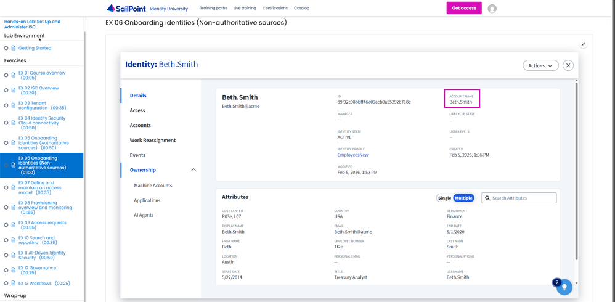Open EX 10 Search and reporting

point(37,240)
